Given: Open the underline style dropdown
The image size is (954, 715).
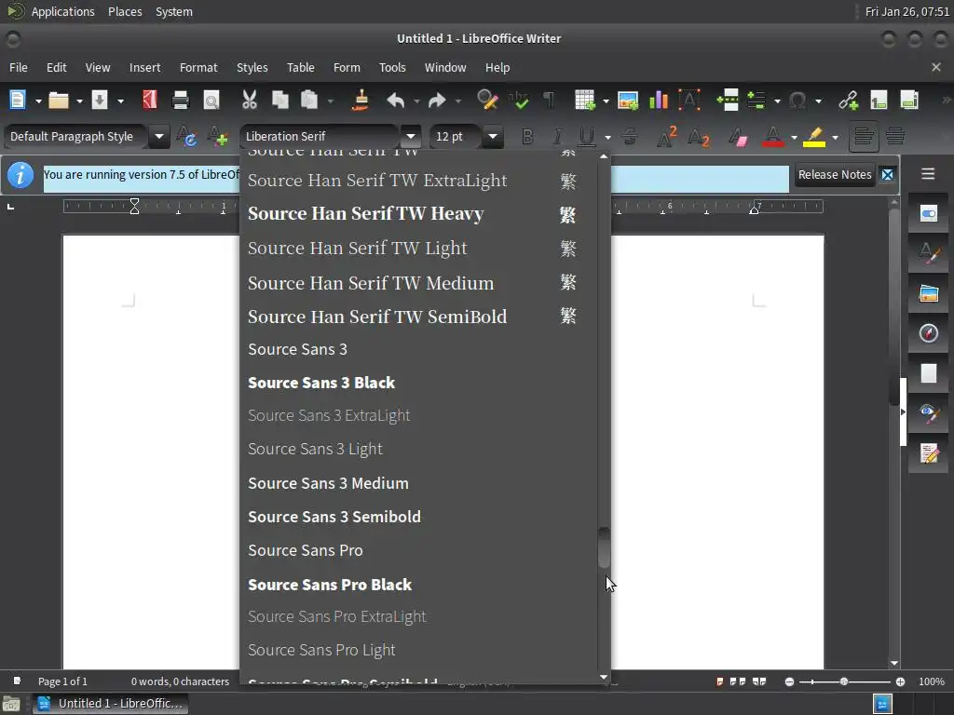Looking at the screenshot, I should pos(607,138).
